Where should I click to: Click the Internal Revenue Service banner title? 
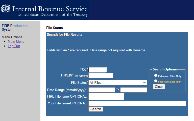point(50,9)
